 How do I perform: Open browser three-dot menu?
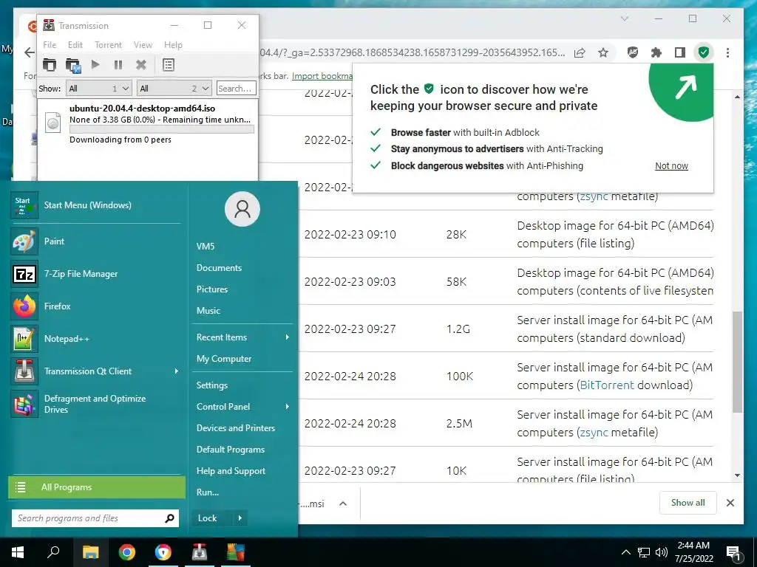(727, 52)
